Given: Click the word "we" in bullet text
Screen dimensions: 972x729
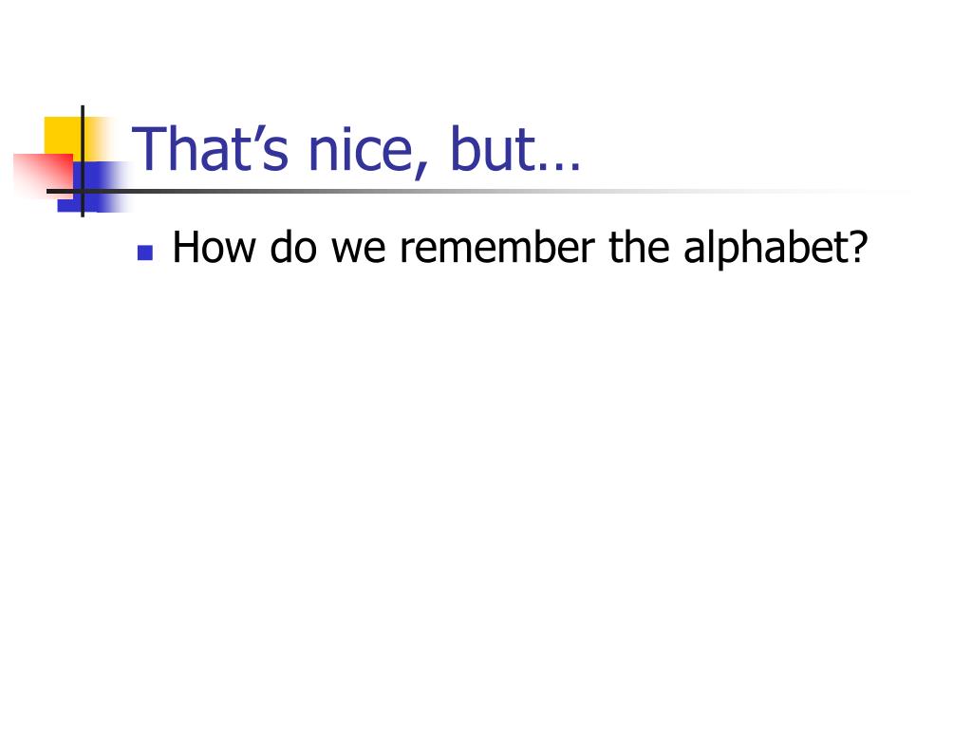Looking at the screenshot, I should [x=358, y=251].
